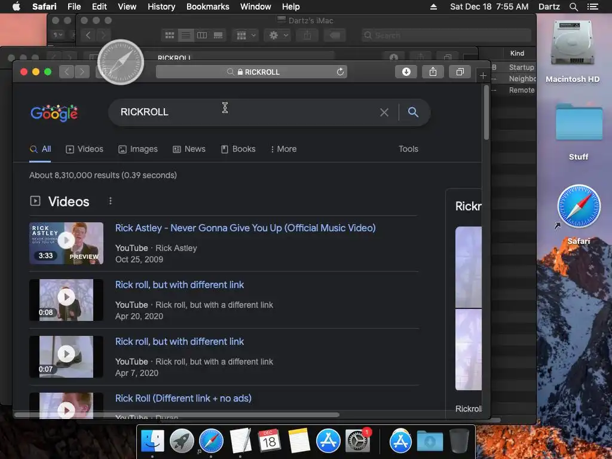Clear the Google search box with X
Image resolution: width=612 pixels, height=459 pixels.
[x=384, y=112]
